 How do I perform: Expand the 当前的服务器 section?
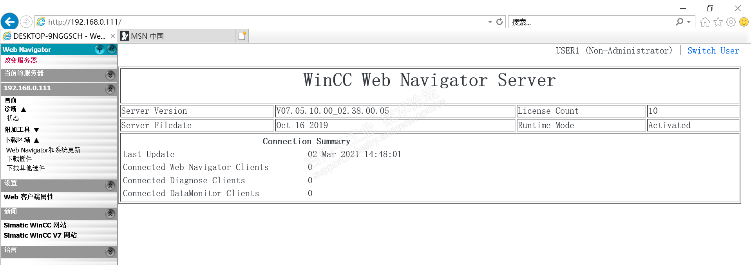[110, 75]
